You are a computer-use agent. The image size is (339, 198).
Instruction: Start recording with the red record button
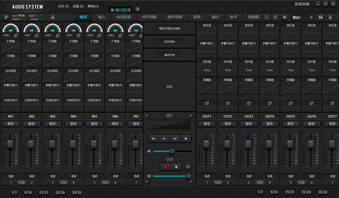tap(166, 167)
